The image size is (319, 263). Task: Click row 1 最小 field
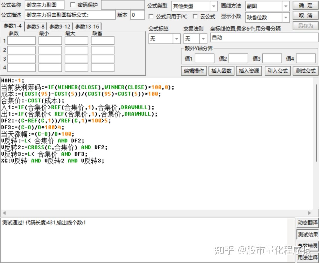coord(50,41)
